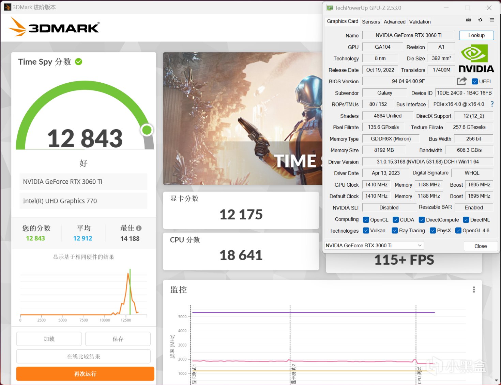
Task: Open the info icon next to 最佳
Action: click(139, 228)
